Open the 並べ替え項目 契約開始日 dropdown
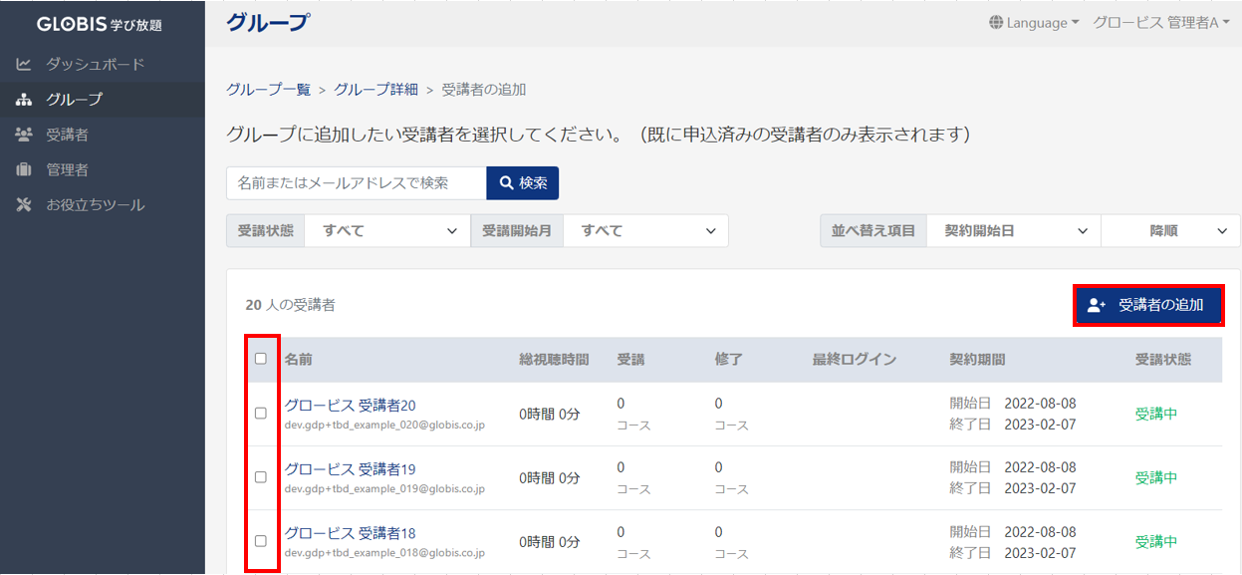Viewport: 1242px width, 575px height. point(1014,230)
